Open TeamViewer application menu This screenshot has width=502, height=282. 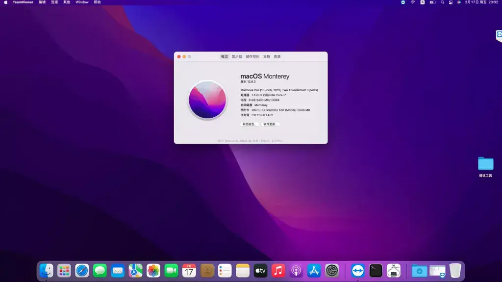[x=23, y=2]
